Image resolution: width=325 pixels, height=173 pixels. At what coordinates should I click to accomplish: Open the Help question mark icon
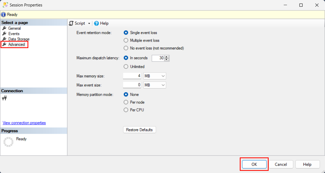coord(96,23)
